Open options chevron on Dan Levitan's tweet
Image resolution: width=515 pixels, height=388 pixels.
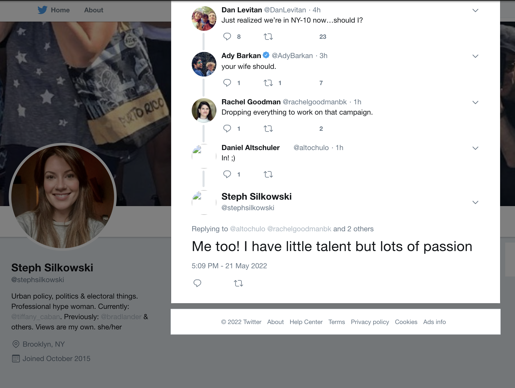coord(475,11)
